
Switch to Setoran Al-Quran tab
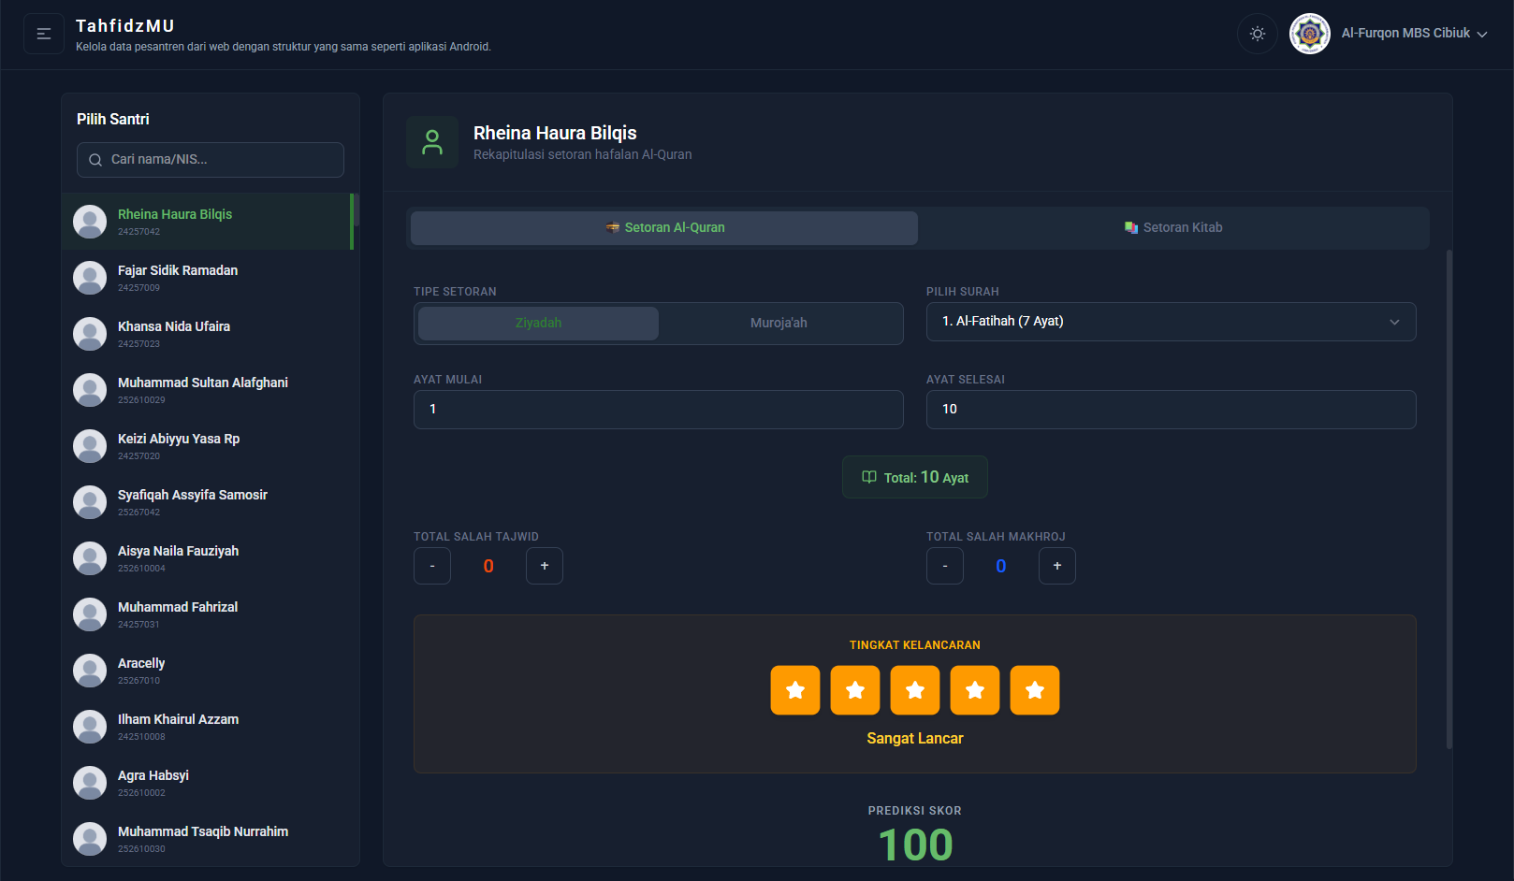coord(664,228)
